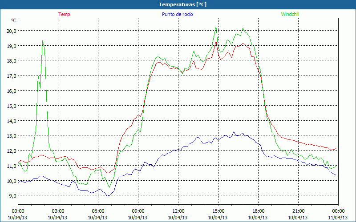Click the blue Punto de rocío legend label
This screenshot has height=222, width=356.
pos(177,14)
